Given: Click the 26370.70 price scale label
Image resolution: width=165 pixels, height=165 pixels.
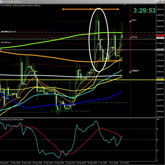Looking at the screenshot, I should click(x=160, y=100).
